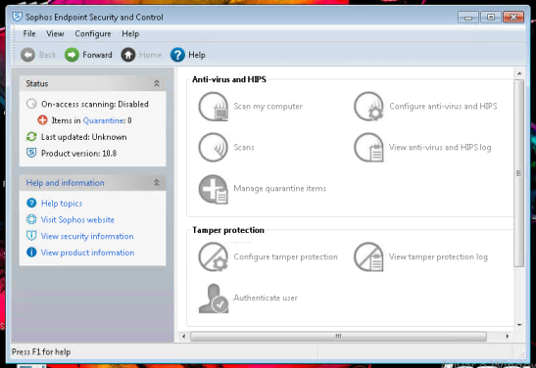Screen dimensions: 536x368
Task: Click the vertical scrollbar thumb
Action: coord(519,173)
